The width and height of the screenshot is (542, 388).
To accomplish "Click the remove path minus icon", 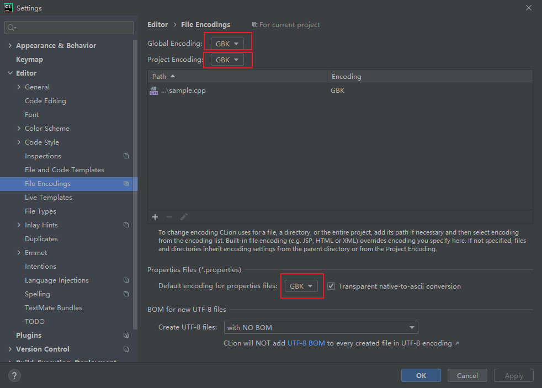I will [169, 217].
